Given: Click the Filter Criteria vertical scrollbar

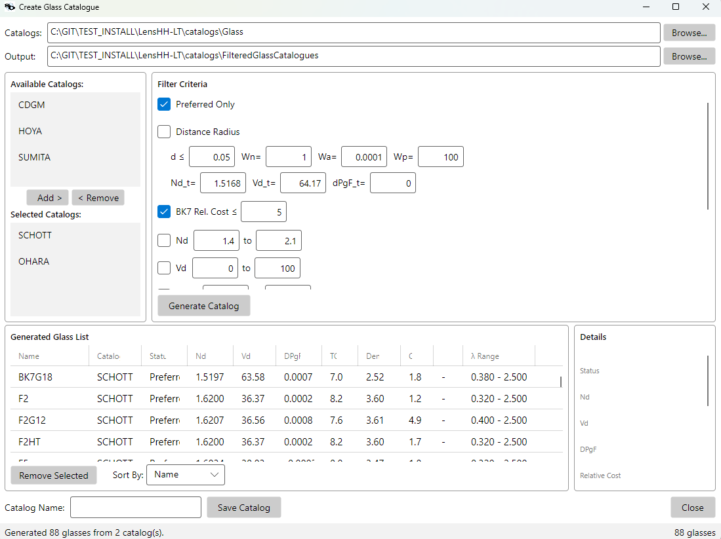Looking at the screenshot, I should point(708,156).
